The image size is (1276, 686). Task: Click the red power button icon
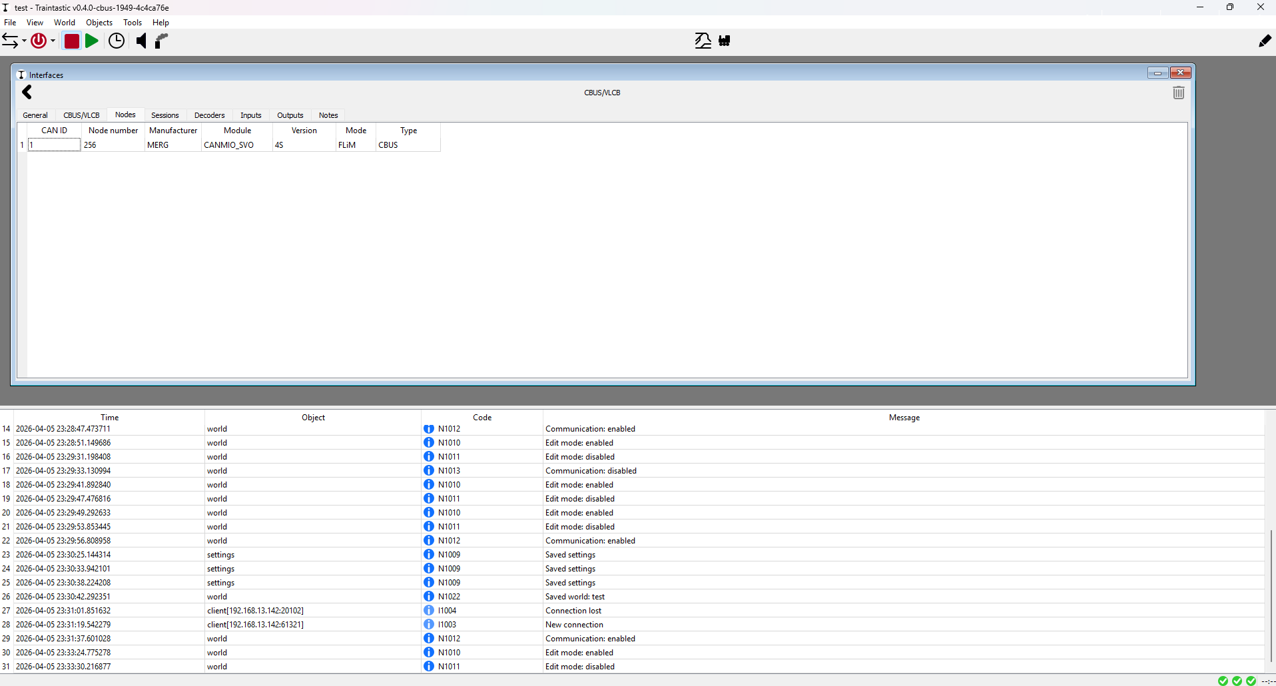39,41
